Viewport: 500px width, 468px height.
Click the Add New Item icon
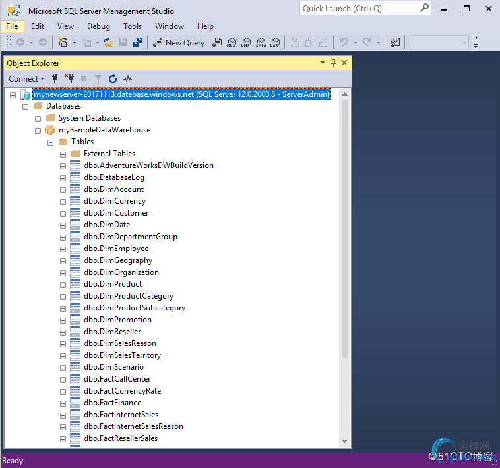coord(86,42)
